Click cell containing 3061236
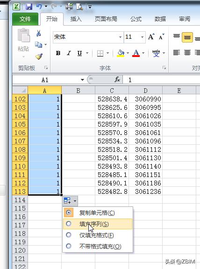Viewport: 200px width, 269px height. tap(146, 191)
